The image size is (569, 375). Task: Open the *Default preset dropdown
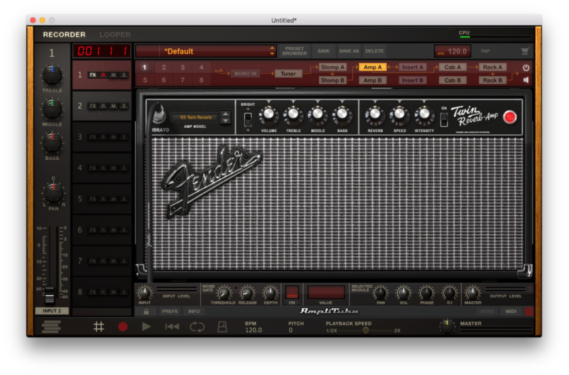(206, 51)
